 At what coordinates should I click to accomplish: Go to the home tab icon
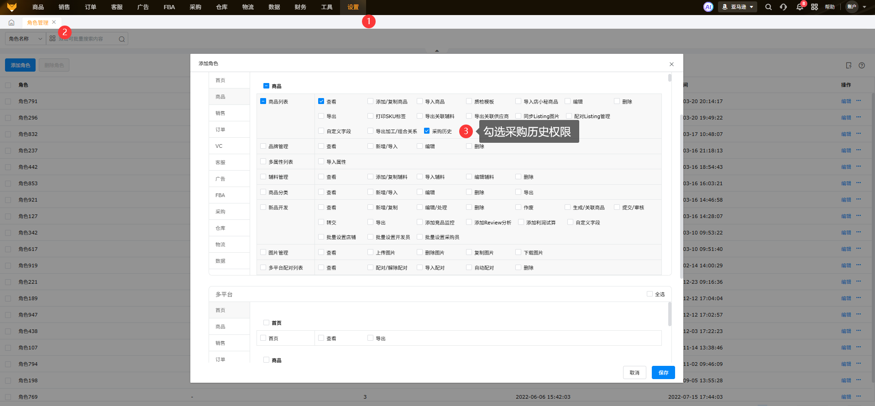point(11,22)
